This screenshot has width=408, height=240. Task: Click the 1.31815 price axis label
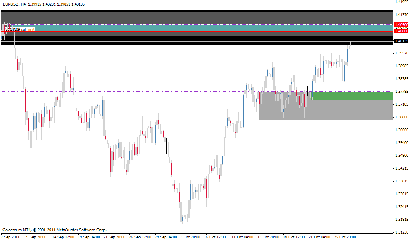tap(402, 220)
